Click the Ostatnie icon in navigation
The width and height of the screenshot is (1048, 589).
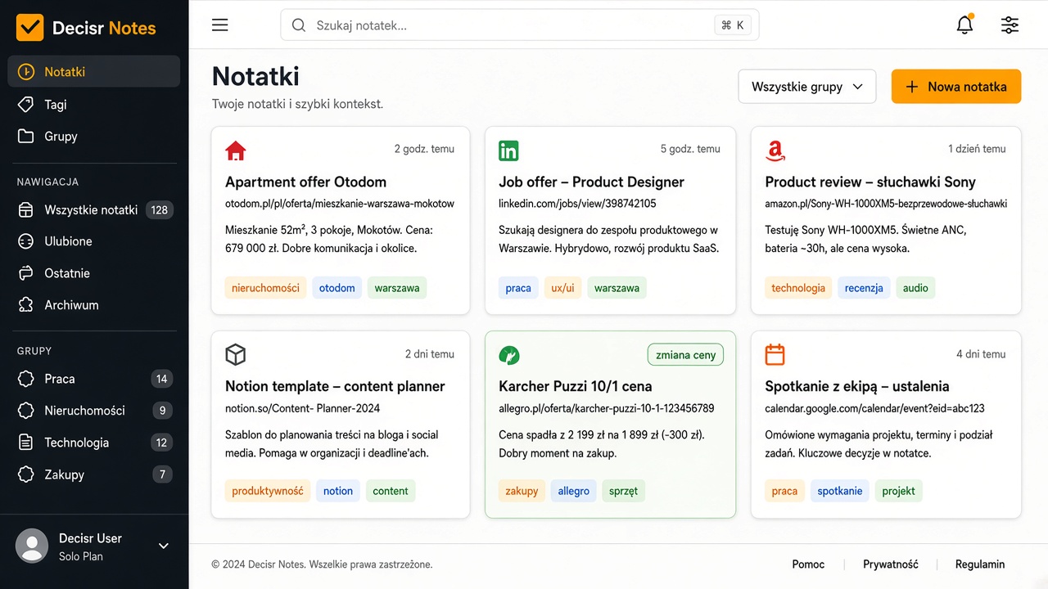(x=26, y=273)
